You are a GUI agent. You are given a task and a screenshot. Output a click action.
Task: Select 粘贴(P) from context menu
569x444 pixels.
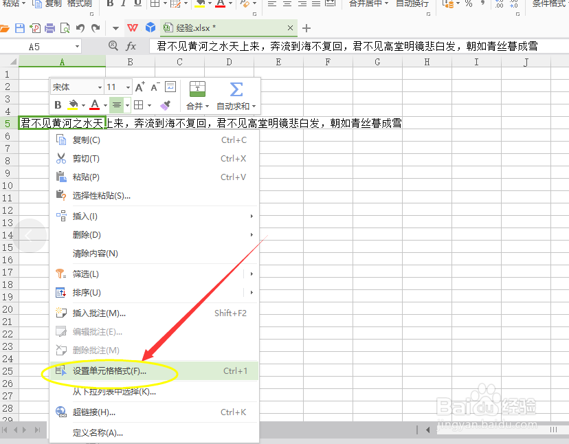point(154,177)
